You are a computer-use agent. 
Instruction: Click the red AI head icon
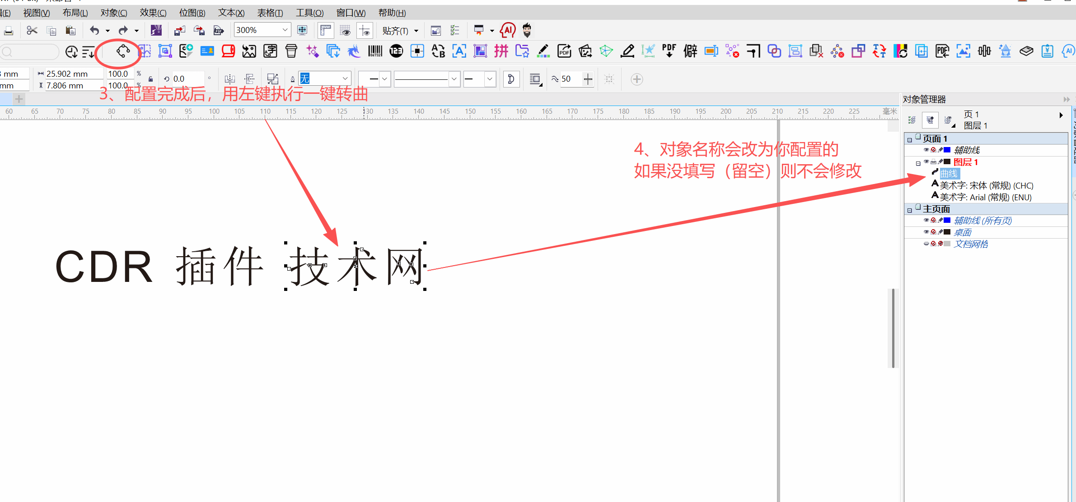(508, 30)
